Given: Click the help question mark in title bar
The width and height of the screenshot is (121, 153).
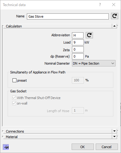Looking at the screenshot, I should click(x=100, y=5).
